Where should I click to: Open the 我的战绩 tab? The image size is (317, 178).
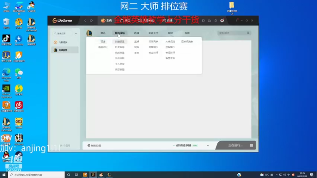click(120, 33)
